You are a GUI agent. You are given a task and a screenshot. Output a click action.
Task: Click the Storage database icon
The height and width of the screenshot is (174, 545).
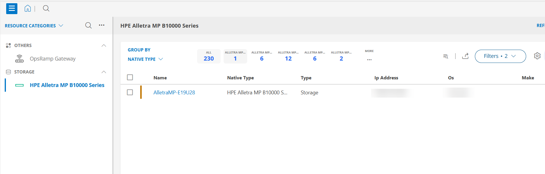coord(8,72)
